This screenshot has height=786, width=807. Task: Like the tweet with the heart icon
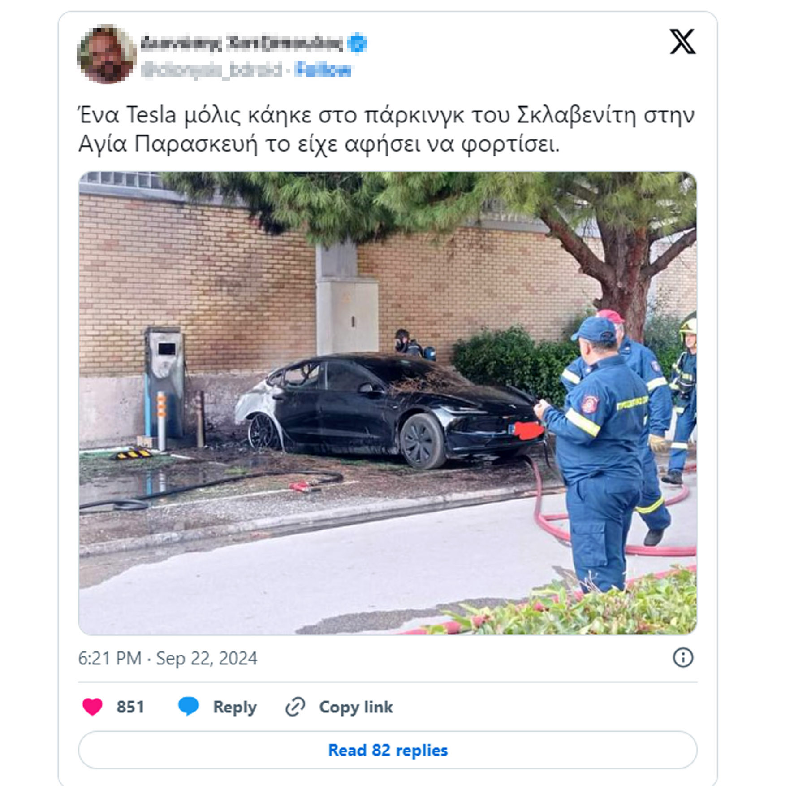93,707
